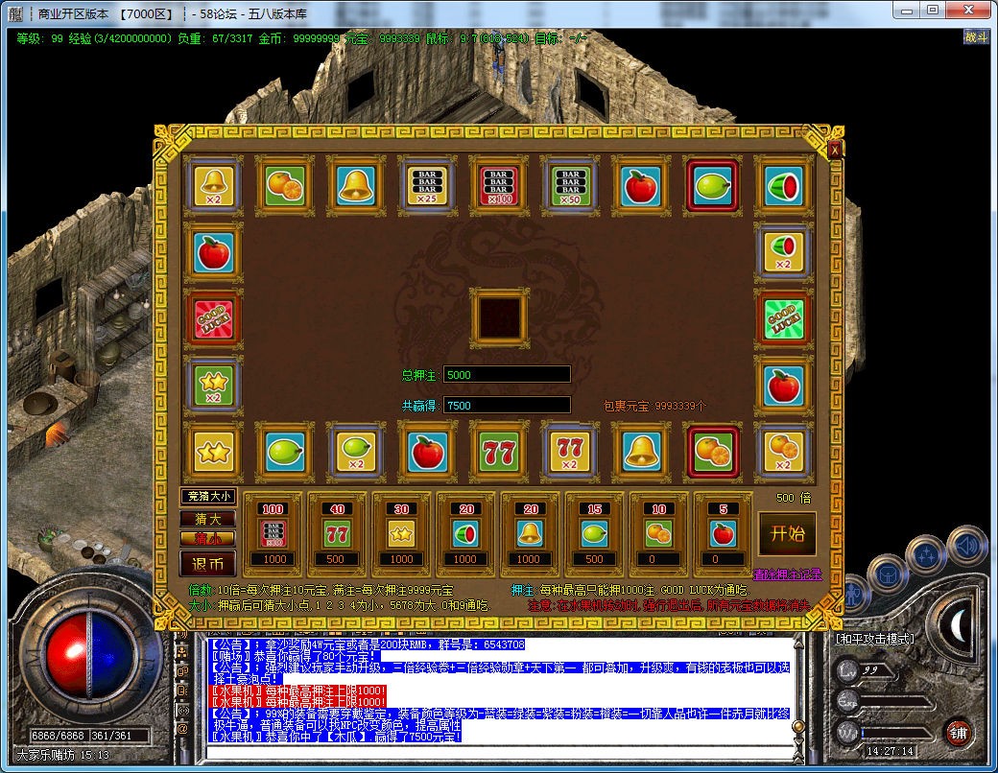
Task: Click the red and blue HP/MP orb
Action: tap(89, 654)
